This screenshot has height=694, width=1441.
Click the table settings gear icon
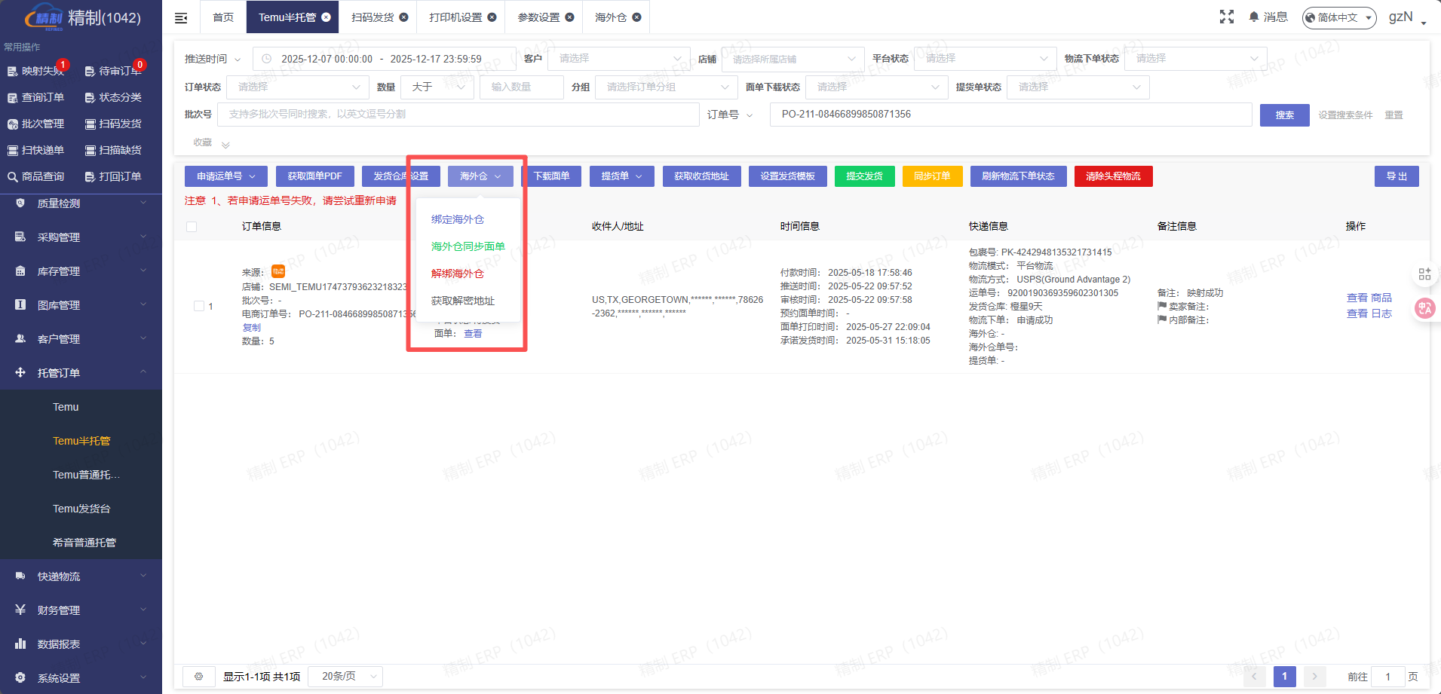tap(198, 677)
